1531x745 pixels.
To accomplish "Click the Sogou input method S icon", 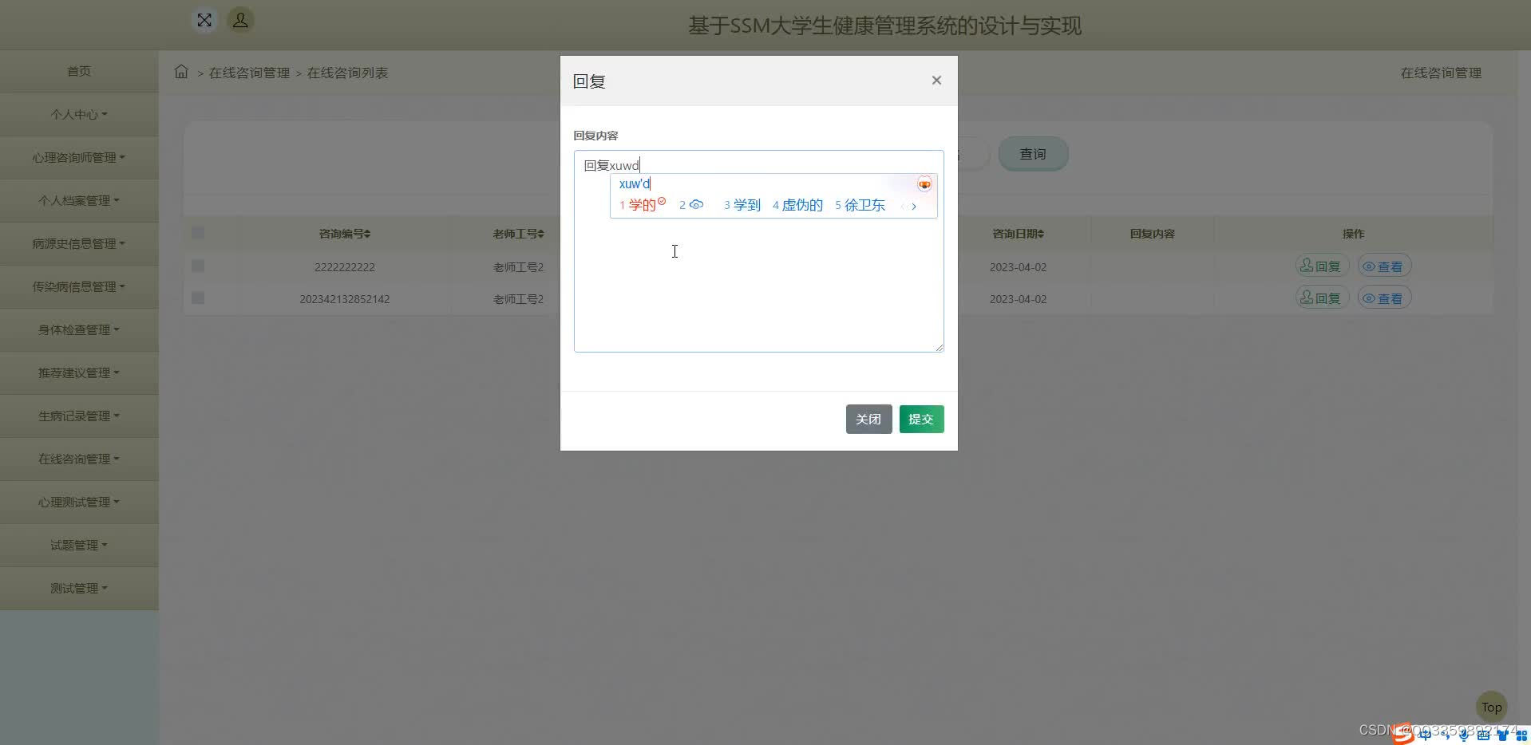I will 1403,735.
